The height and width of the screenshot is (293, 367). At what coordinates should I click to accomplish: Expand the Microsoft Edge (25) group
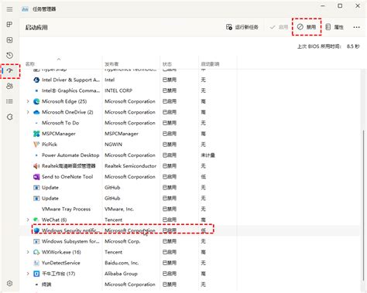28,101
